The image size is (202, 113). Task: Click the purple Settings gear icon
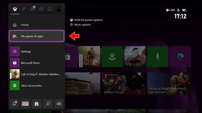[15, 52]
